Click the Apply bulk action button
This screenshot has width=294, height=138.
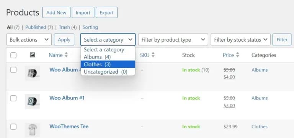click(64, 40)
